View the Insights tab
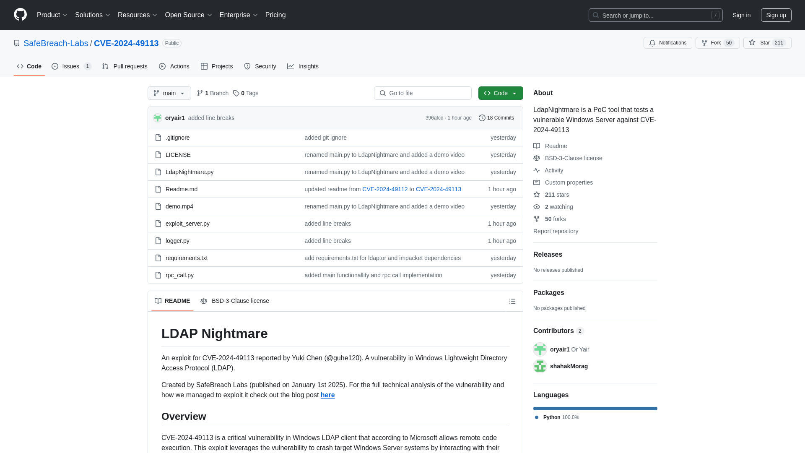Image resolution: width=805 pixels, height=453 pixels. (303, 66)
